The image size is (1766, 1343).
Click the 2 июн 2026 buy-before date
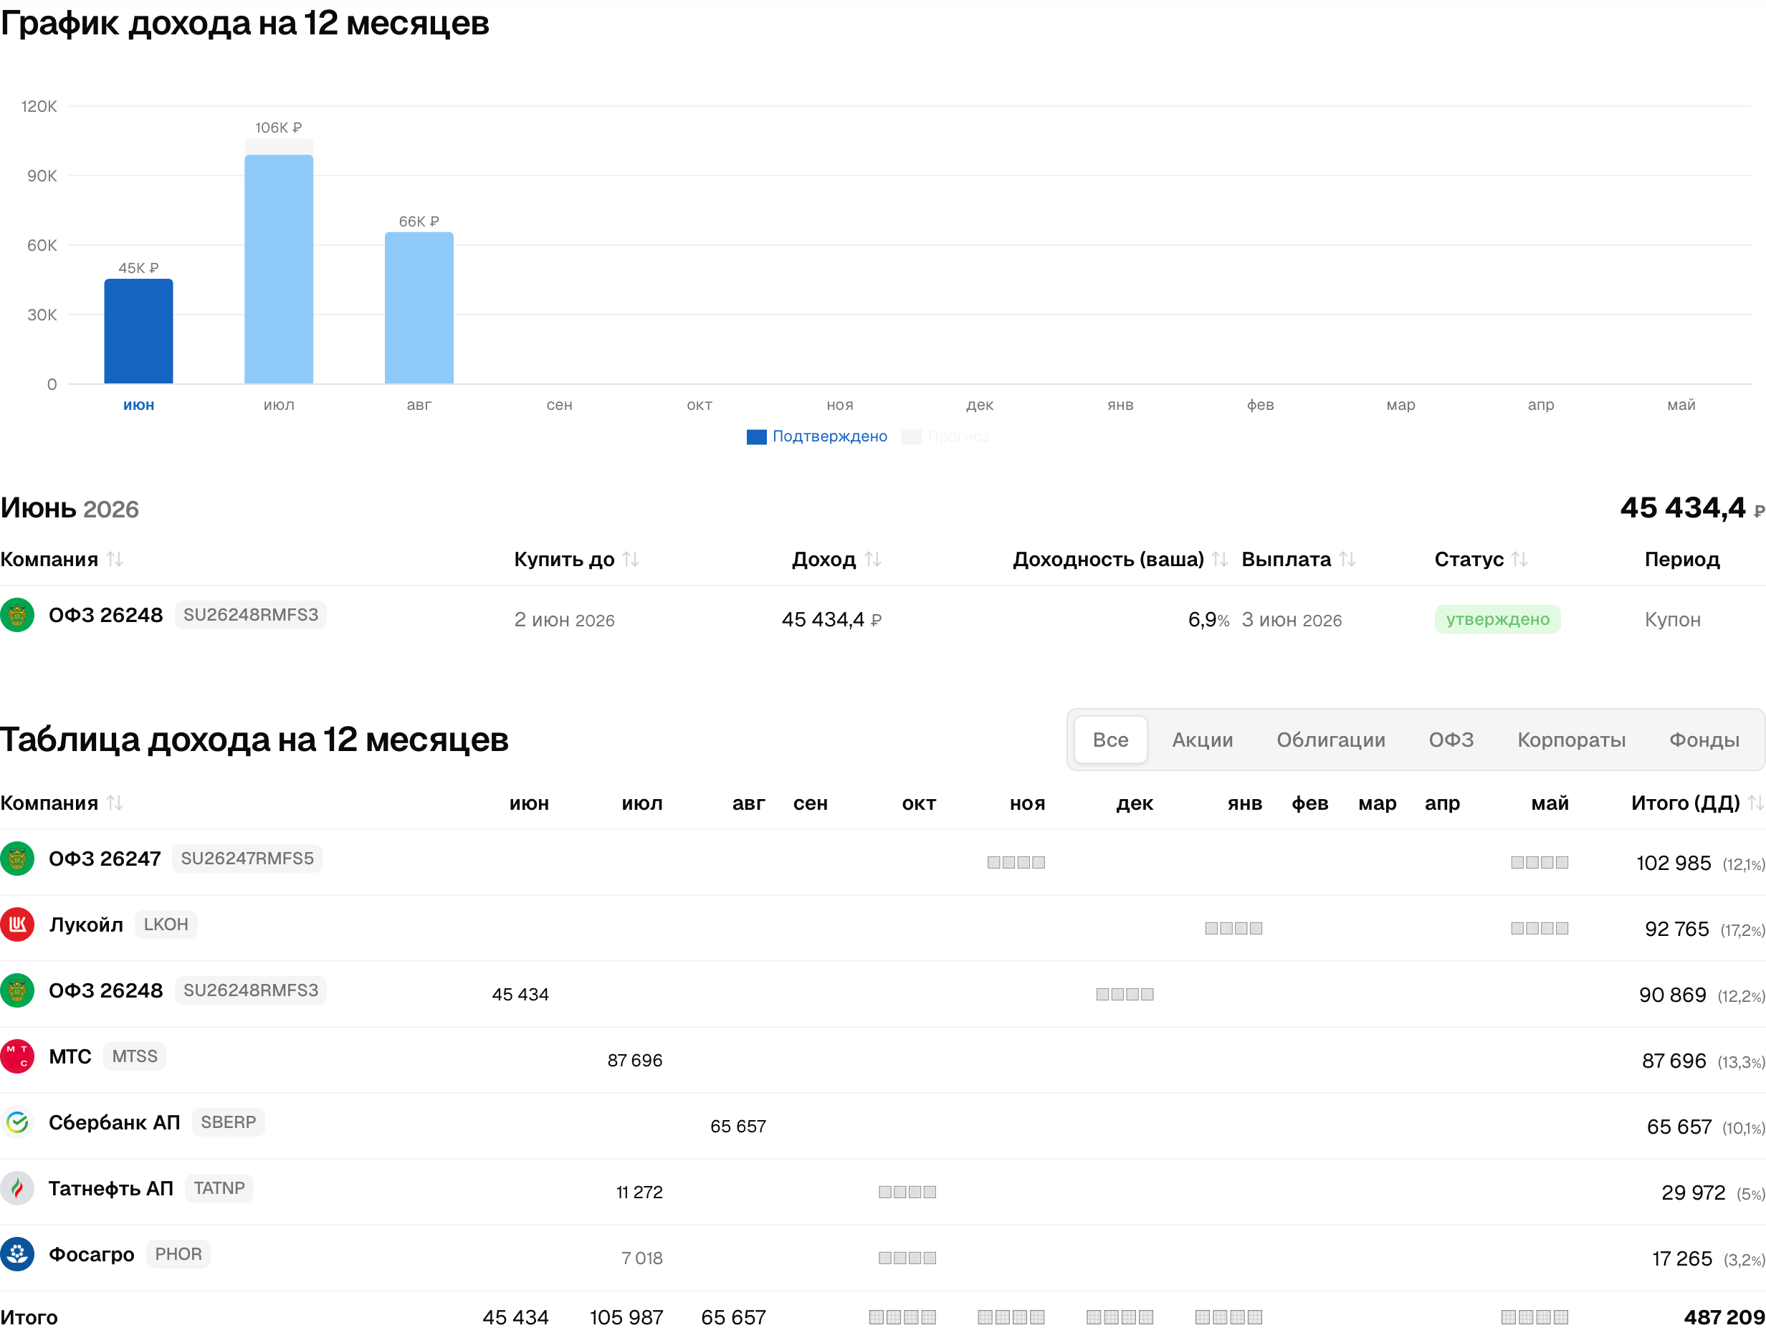[x=564, y=621]
